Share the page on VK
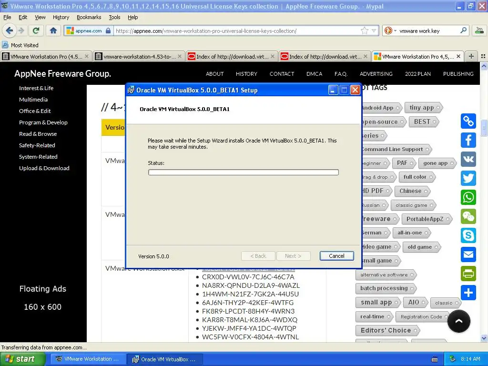The height and width of the screenshot is (366, 488). 468,159
